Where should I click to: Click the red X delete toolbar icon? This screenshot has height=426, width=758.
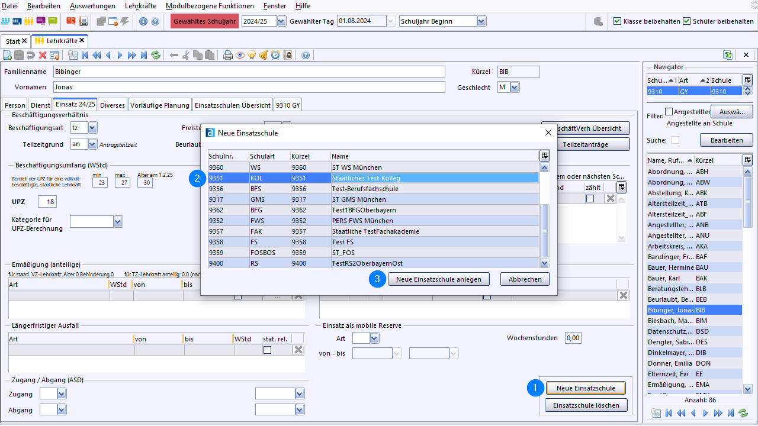pos(43,55)
